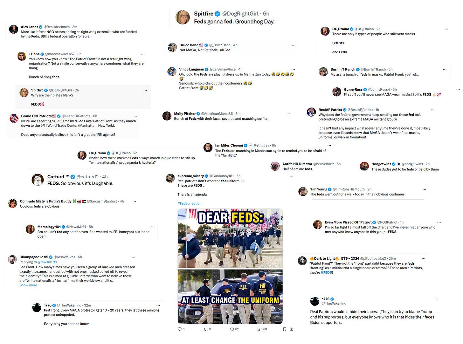Click the #FEDS hashtag in Dark to Light tweet
The width and height of the screenshot is (463, 344).
coord(327,272)
